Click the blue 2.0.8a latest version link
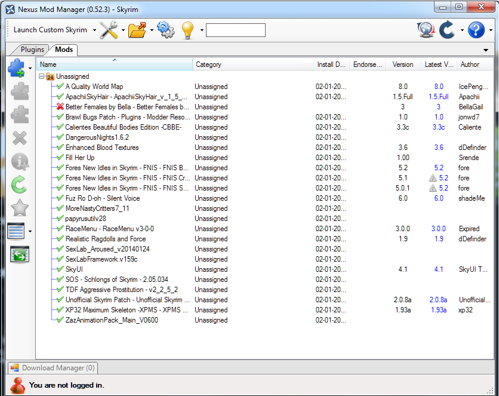The height and width of the screenshot is (396, 499). [438, 300]
